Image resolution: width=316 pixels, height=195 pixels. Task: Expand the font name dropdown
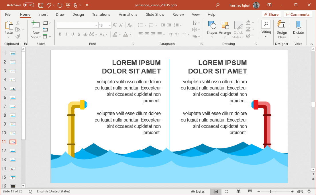point(96,25)
